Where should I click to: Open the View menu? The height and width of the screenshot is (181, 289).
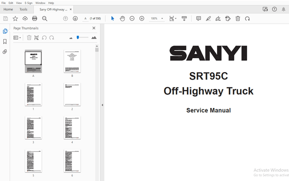19,3
